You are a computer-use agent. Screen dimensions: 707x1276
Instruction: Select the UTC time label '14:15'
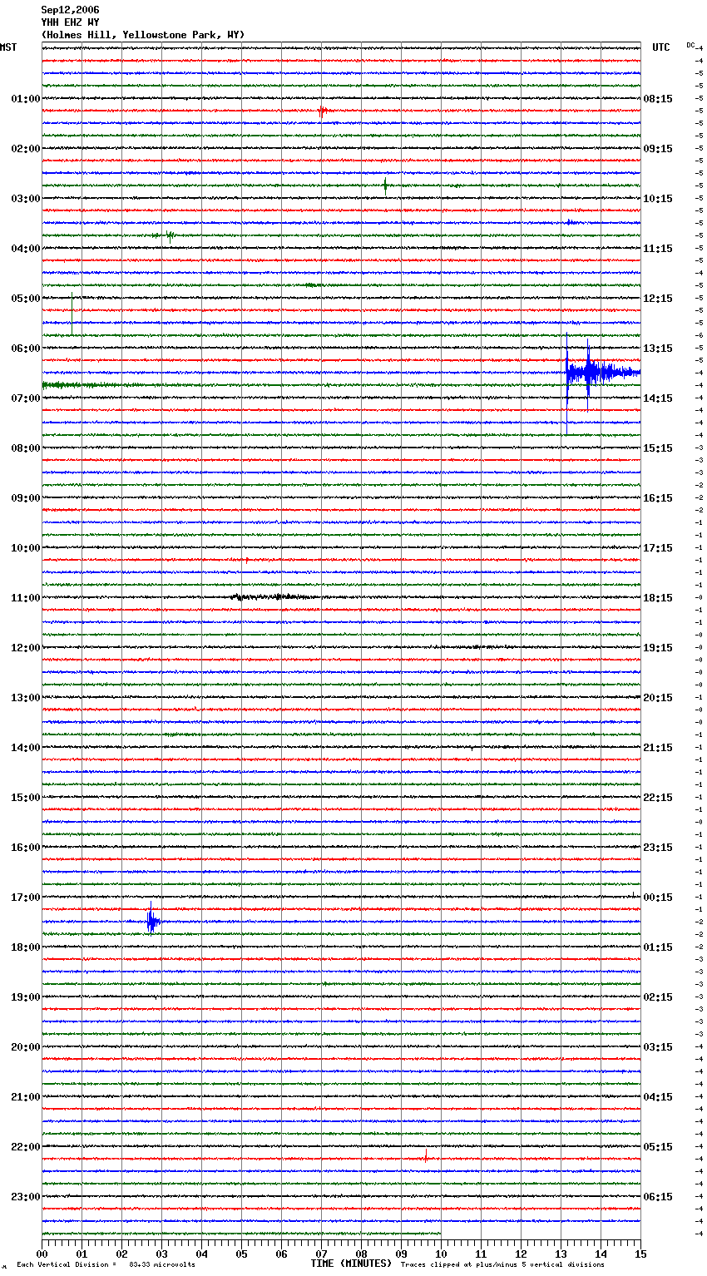pos(658,398)
